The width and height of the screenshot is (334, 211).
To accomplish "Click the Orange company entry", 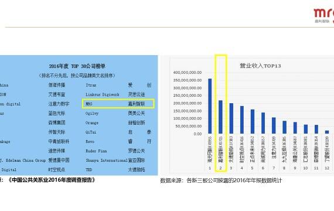I will (x=92, y=122).
